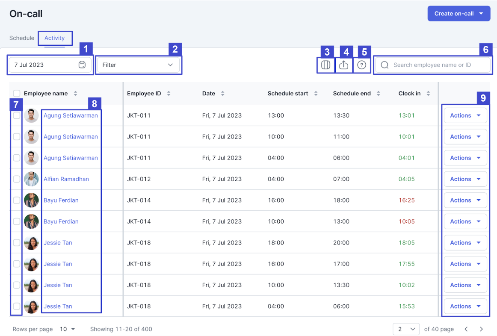The image size is (497, 336).
Task: Click the Create on-call button
Action: click(458, 13)
